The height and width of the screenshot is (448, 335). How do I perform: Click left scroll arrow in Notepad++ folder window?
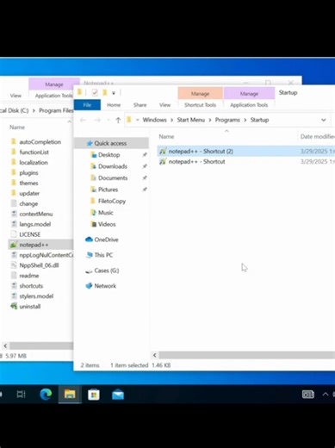(x=5, y=345)
